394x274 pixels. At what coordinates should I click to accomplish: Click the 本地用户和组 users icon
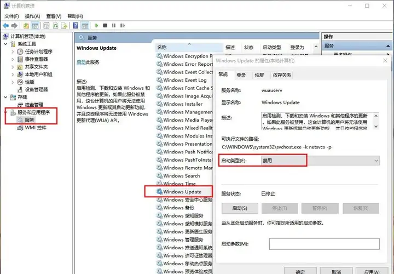[x=20, y=75]
